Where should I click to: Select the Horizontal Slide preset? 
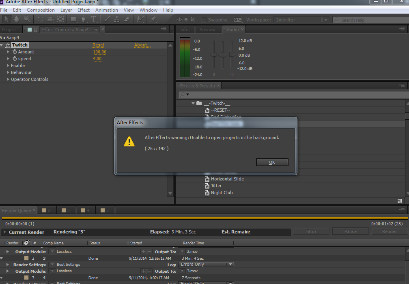coord(227,179)
